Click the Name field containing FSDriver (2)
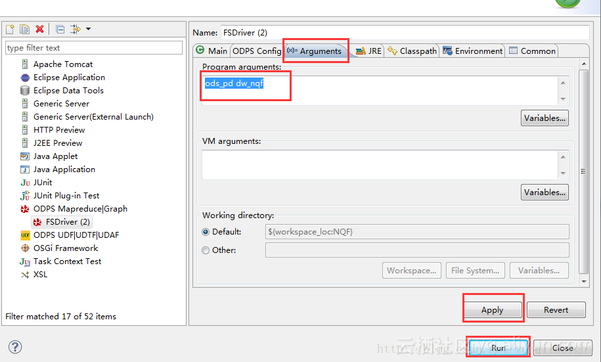This screenshot has height=362, width=601. (405, 33)
